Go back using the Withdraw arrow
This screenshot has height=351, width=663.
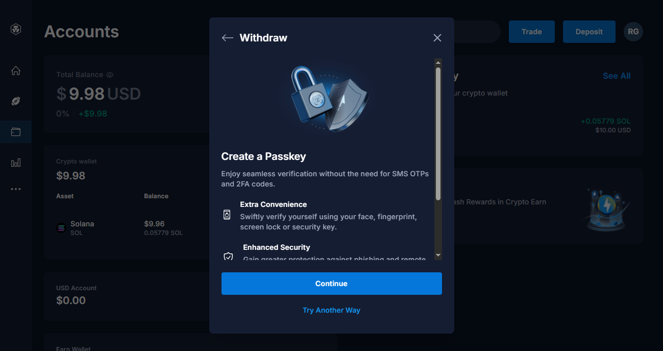228,38
